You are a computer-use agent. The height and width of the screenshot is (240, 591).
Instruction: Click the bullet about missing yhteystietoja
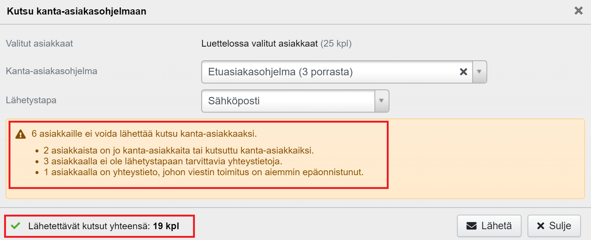point(163,161)
